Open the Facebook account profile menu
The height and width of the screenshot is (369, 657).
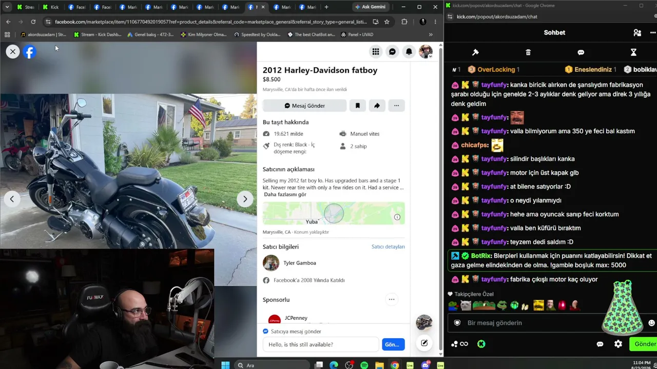click(426, 51)
